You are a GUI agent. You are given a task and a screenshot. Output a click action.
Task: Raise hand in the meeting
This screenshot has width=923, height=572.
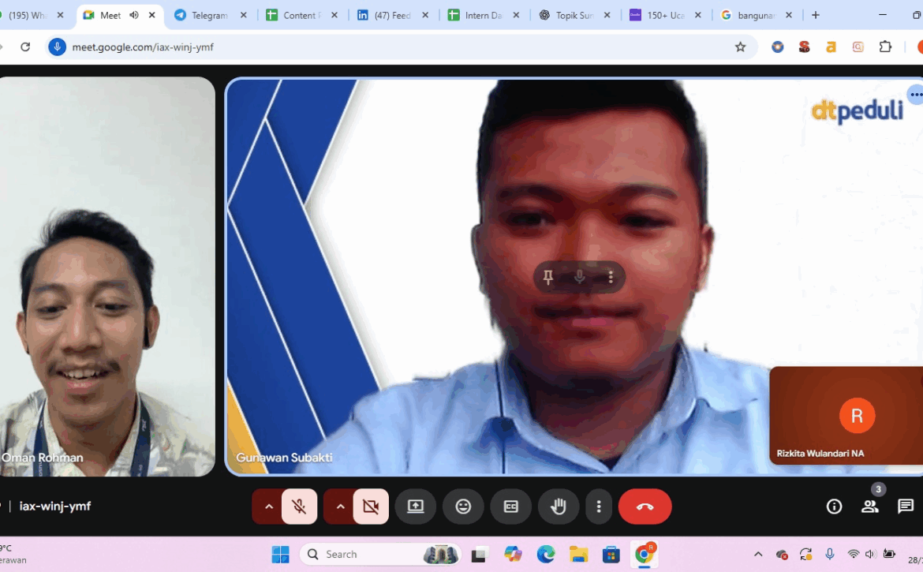tap(558, 507)
